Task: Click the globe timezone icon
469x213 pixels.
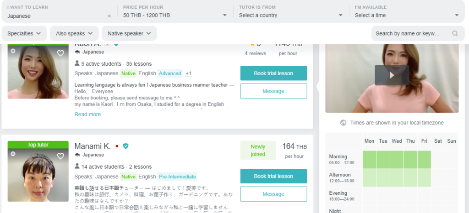Action: [x=344, y=123]
